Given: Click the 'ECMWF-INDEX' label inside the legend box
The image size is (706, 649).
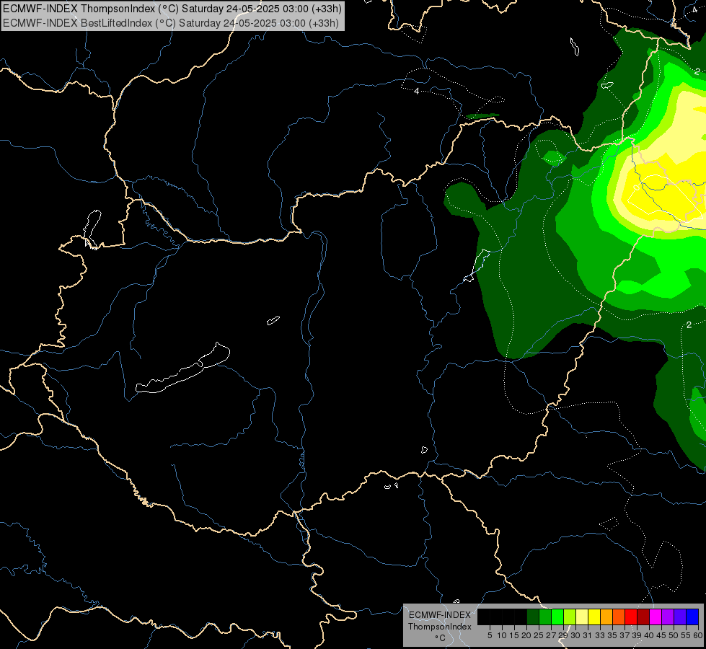Looking at the screenshot, I should tap(440, 615).
